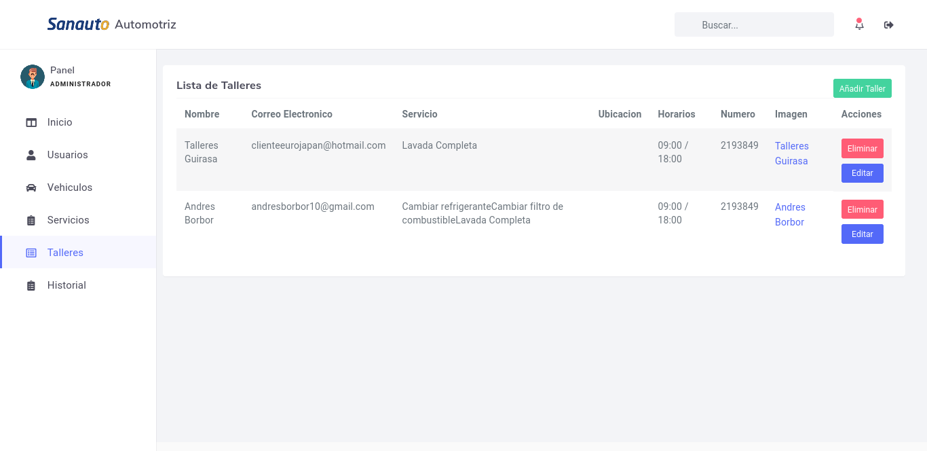This screenshot has width=927, height=451.
Task: Click the Acciones column header
Action: pyautogui.click(x=861, y=114)
